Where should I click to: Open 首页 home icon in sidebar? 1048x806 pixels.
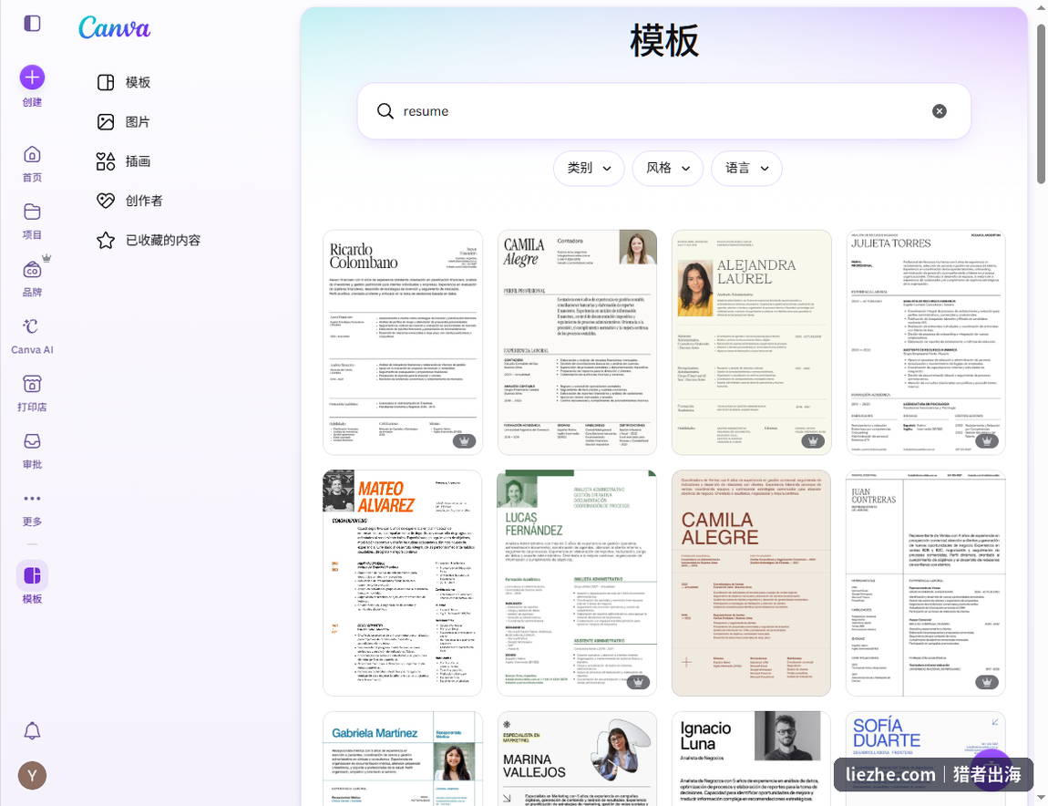coord(32,155)
